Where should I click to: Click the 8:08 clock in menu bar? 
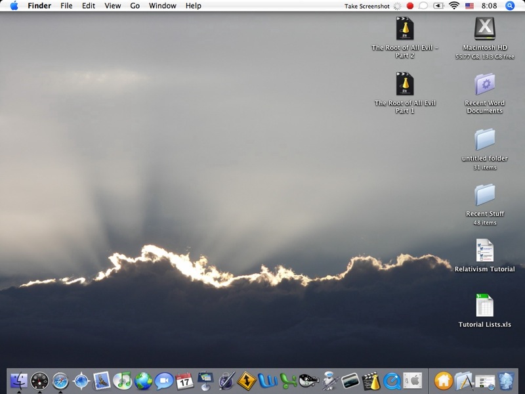click(x=489, y=6)
